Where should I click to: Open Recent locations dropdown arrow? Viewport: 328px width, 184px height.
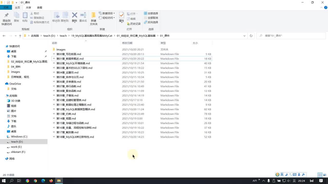click(16, 36)
